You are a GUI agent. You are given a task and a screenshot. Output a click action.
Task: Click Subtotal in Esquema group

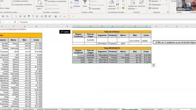click(153, 8)
